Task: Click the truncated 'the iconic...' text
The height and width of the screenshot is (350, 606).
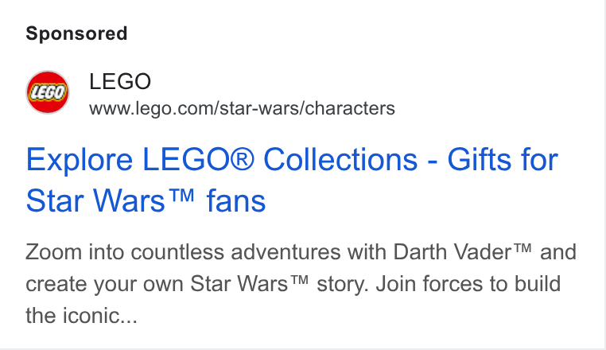Action: (x=82, y=315)
